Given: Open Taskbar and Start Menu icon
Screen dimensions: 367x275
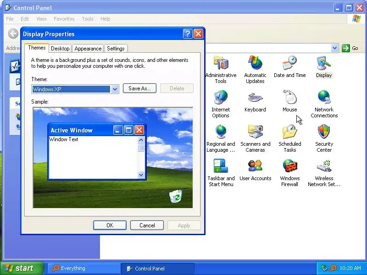Looking at the screenshot, I should pyautogui.click(x=221, y=166).
